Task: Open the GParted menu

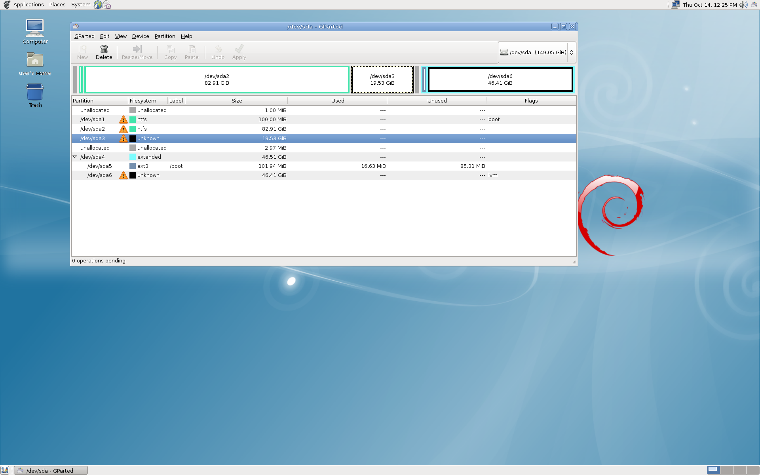Action: click(84, 36)
